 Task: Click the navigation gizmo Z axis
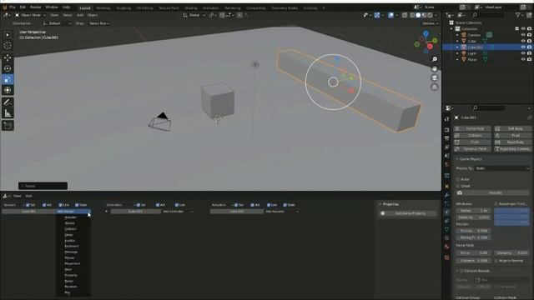426,33
